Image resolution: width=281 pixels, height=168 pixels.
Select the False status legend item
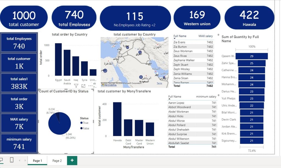(x=85, y=128)
